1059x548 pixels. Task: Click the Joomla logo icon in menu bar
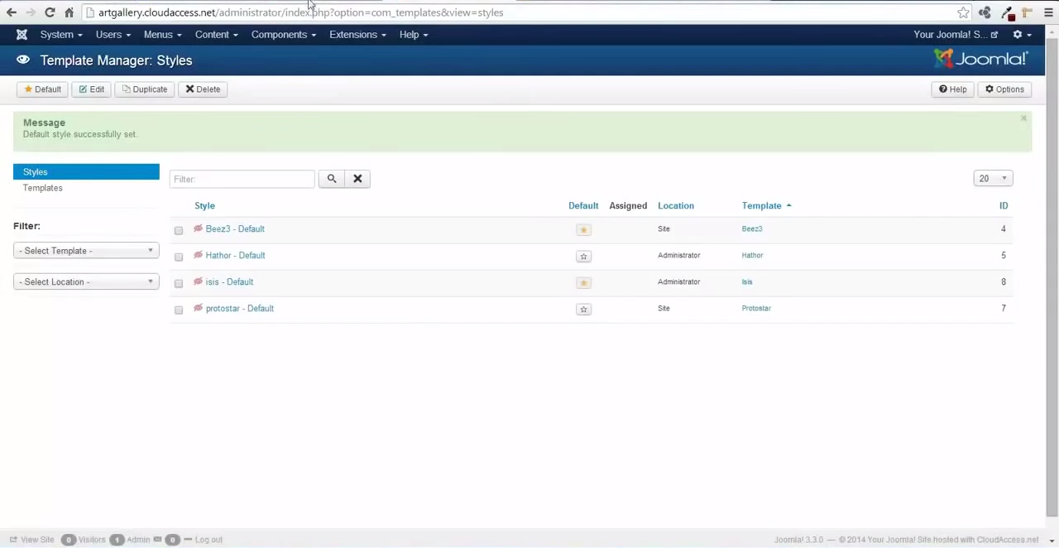click(22, 35)
